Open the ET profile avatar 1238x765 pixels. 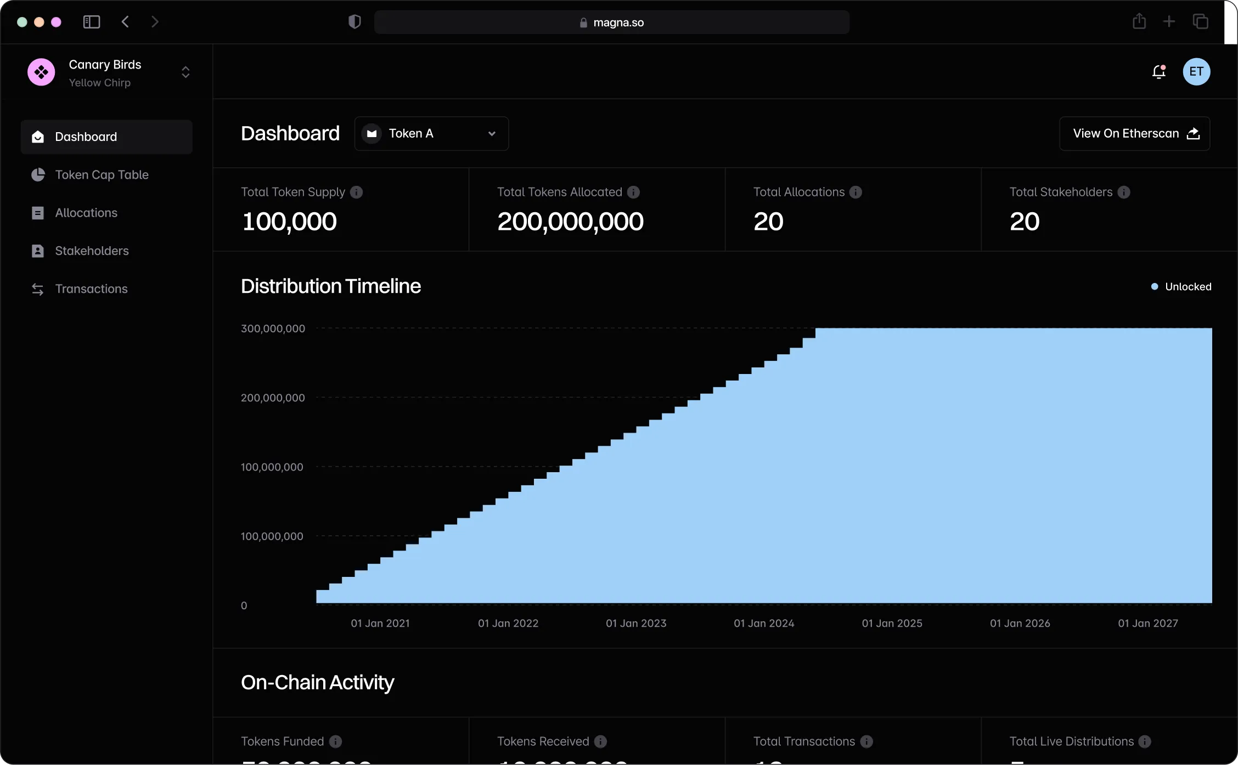coord(1196,71)
